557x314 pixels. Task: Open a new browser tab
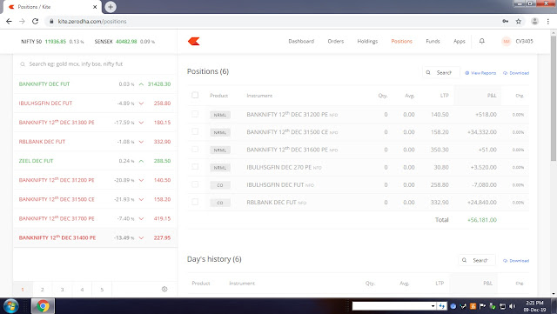pos(111,6)
